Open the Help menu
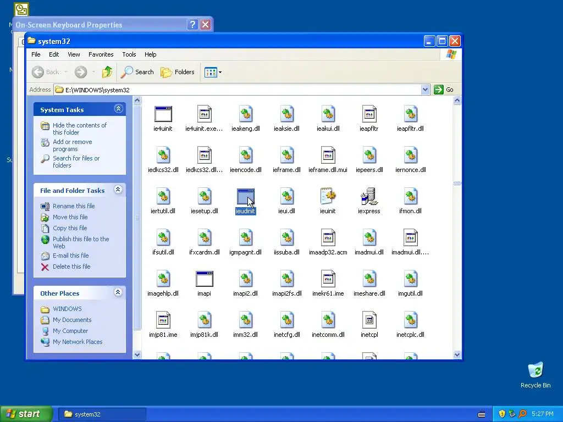The image size is (563, 422). coord(151,54)
